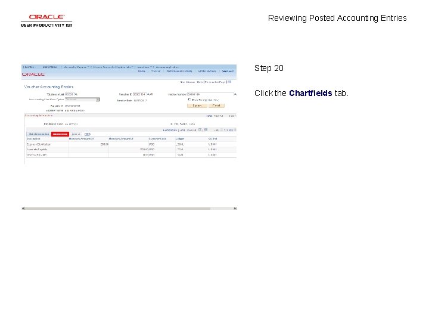Click Add to Favorites link
The image size is (429, 322).
[x=207, y=71]
